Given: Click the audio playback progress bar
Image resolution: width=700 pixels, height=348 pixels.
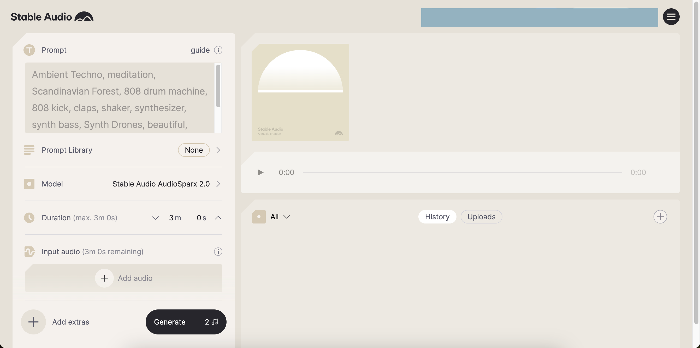Looking at the screenshot, I should click(x=462, y=172).
